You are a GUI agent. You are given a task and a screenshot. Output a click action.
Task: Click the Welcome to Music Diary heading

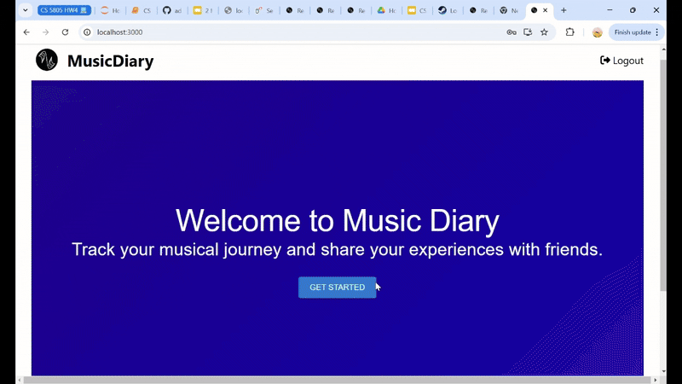(x=337, y=220)
